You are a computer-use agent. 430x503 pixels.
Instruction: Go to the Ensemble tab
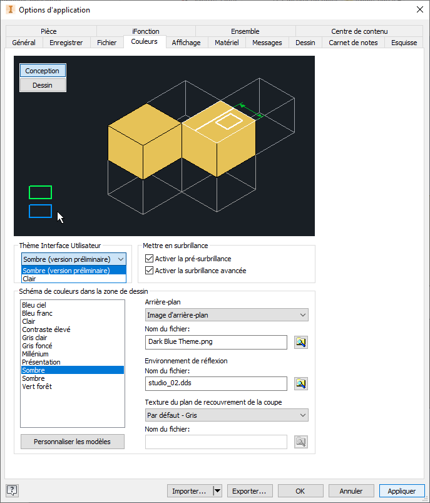click(245, 31)
